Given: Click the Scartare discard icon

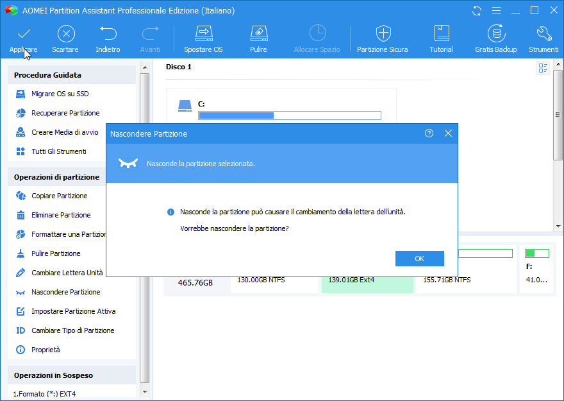Looking at the screenshot, I should tap(65, 33).
